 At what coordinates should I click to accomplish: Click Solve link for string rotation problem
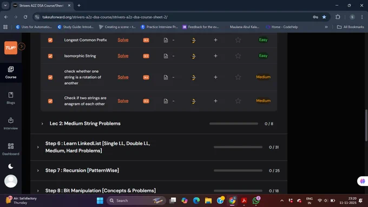coord(123,77)
